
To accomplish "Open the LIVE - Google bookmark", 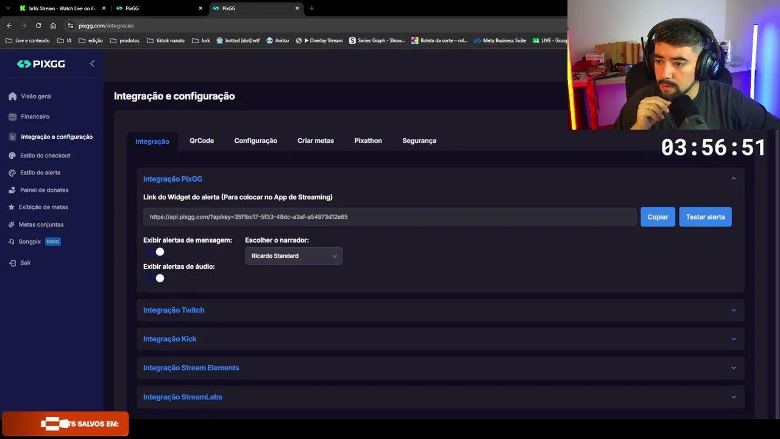I will coord(550,41).
